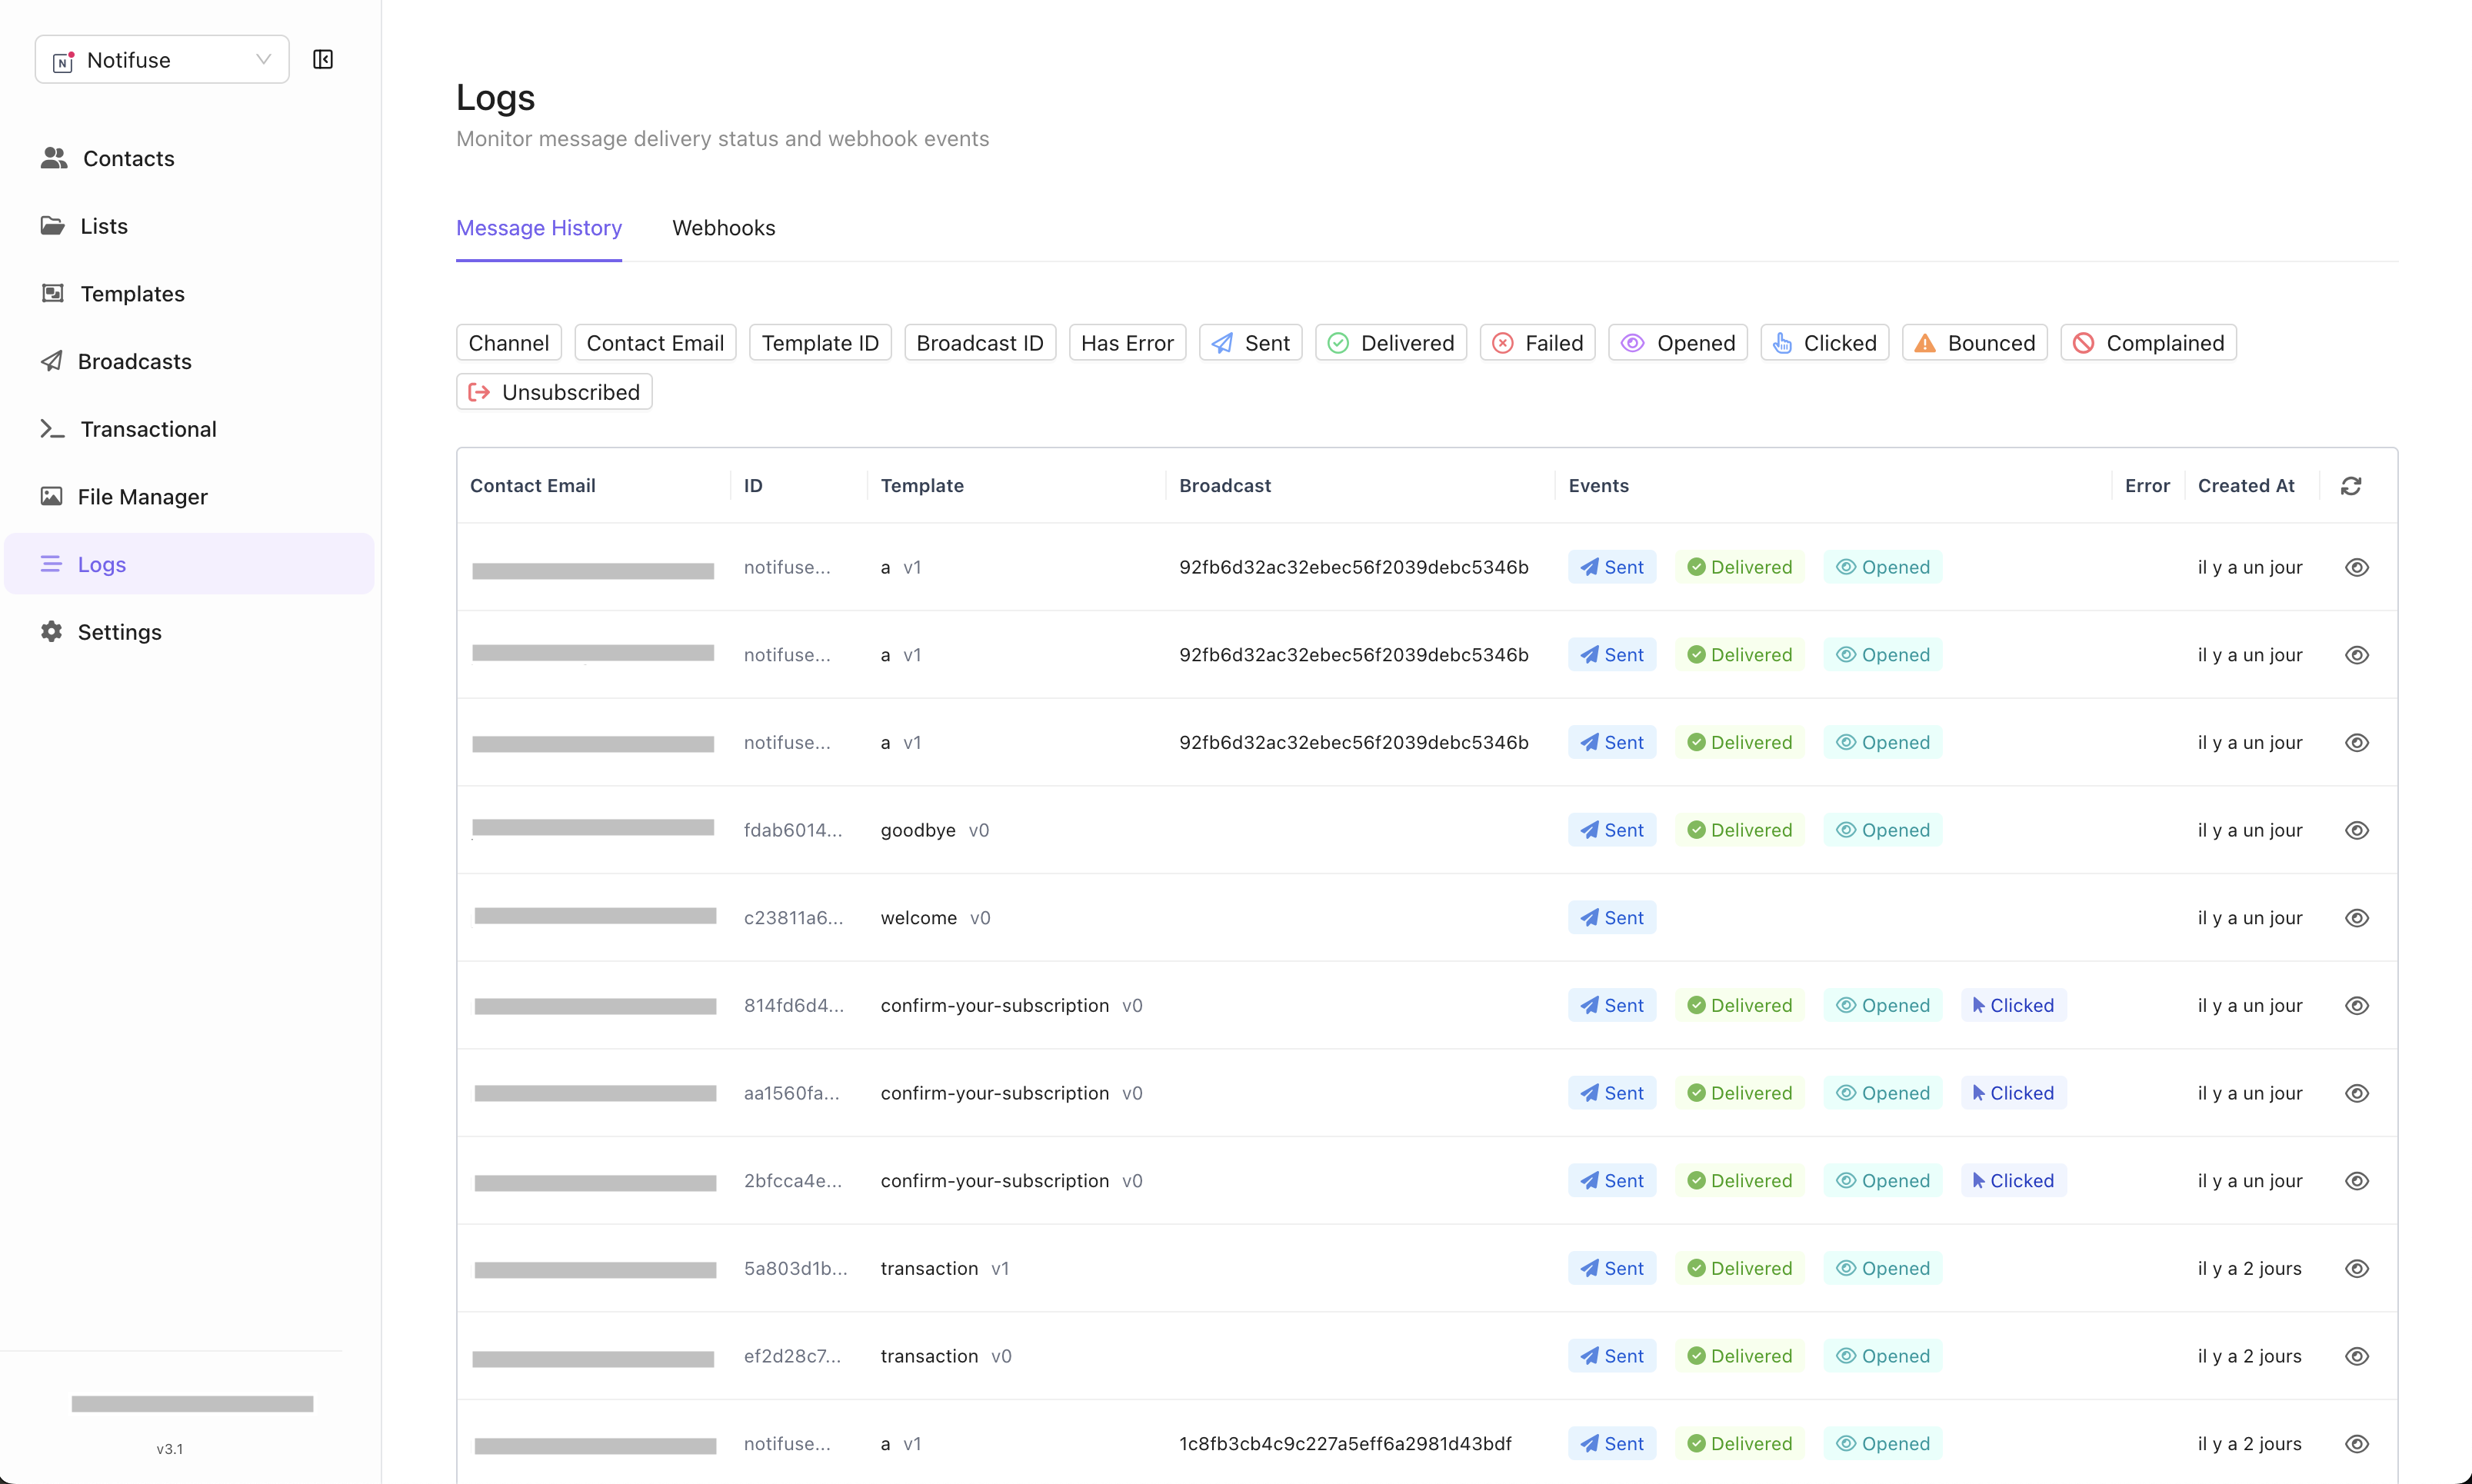Select Logs in the sidebar

tap(189, 564)
